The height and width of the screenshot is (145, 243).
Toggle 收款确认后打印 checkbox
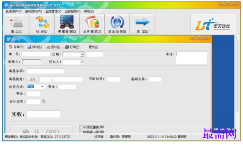81,132
